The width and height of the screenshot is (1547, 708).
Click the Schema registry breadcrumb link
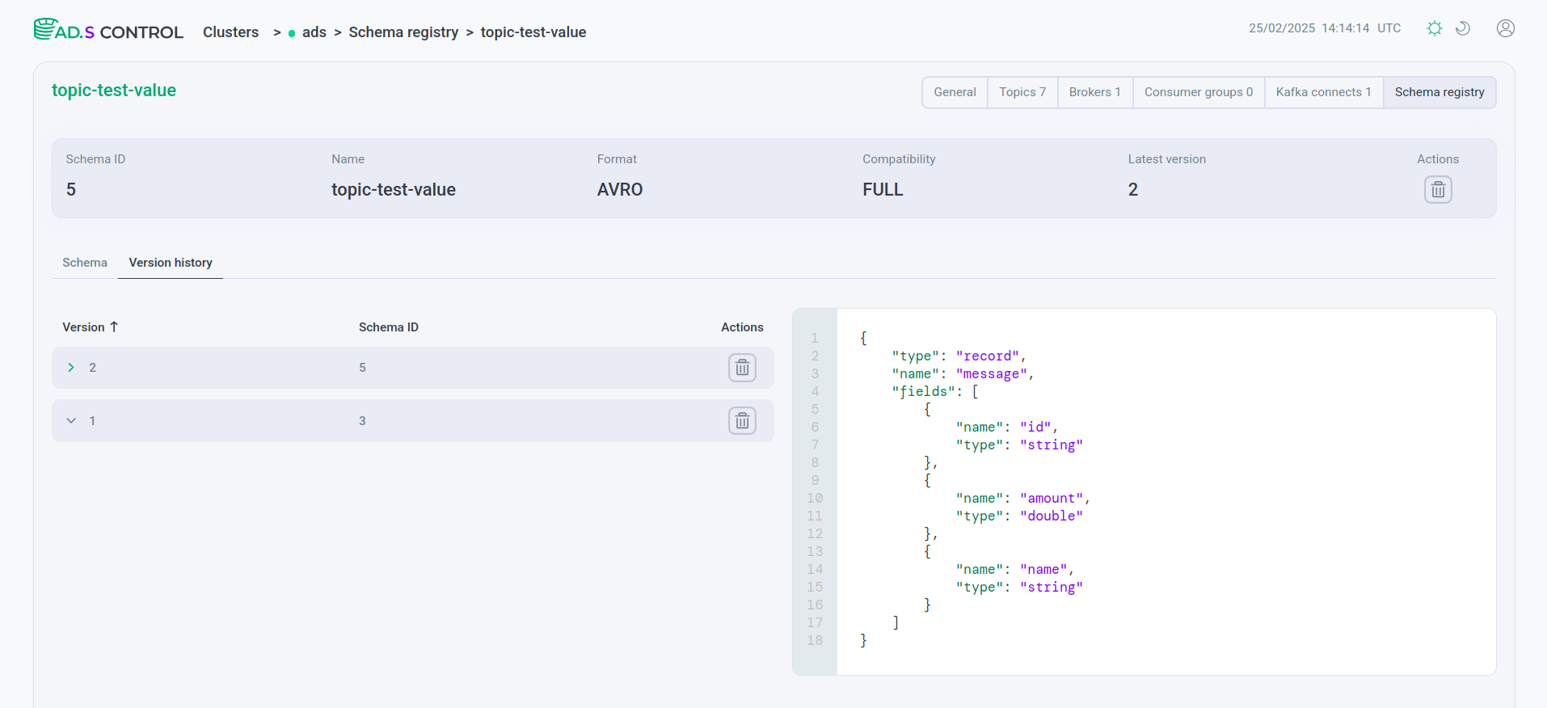tap(403, 32)
